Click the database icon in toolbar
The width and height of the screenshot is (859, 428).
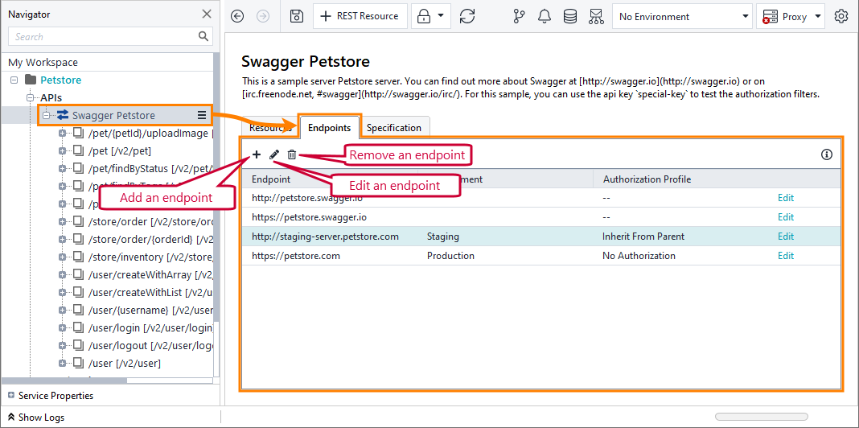pos(570,16)
